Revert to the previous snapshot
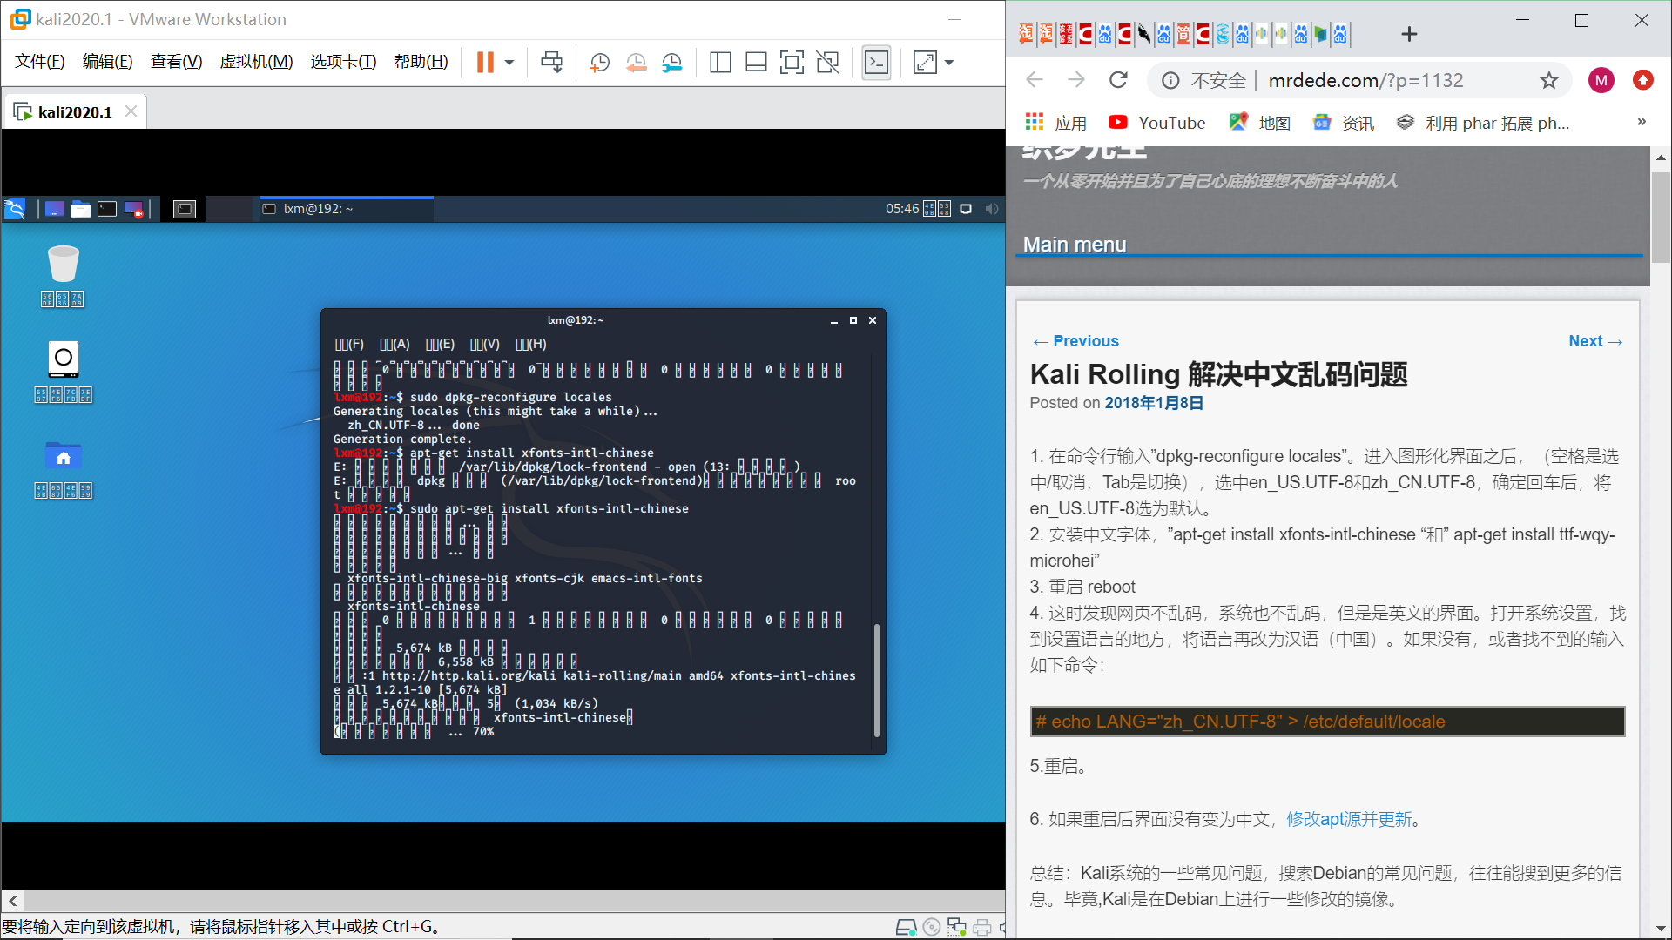Screen dimensions: 1672x940 point(636,62)
